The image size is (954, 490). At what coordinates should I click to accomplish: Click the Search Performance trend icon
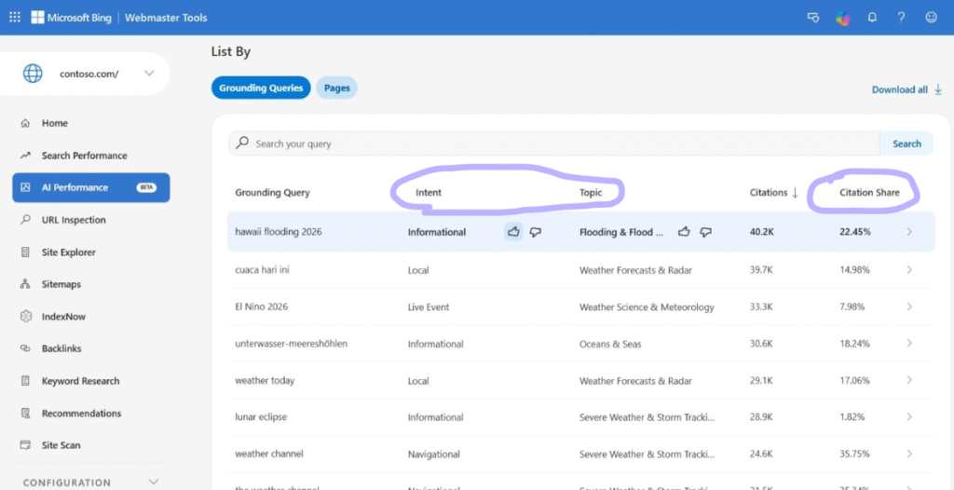(25, 156)
